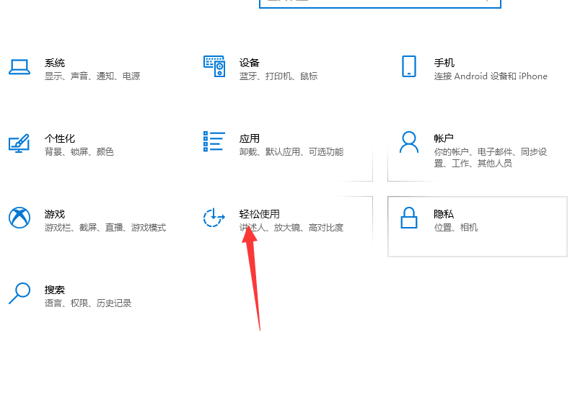Viewport: 588px width, 400px height.
Task: Open the person icon for 帐户
Action: [x=409, y=142]
